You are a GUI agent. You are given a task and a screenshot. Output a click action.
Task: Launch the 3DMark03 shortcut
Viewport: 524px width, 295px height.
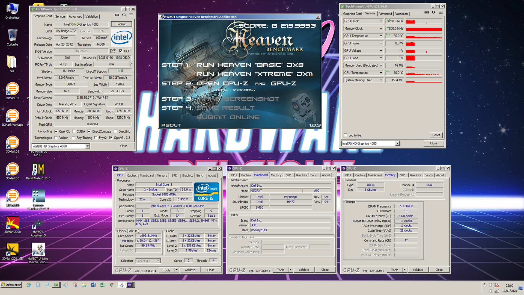[12, 144]
